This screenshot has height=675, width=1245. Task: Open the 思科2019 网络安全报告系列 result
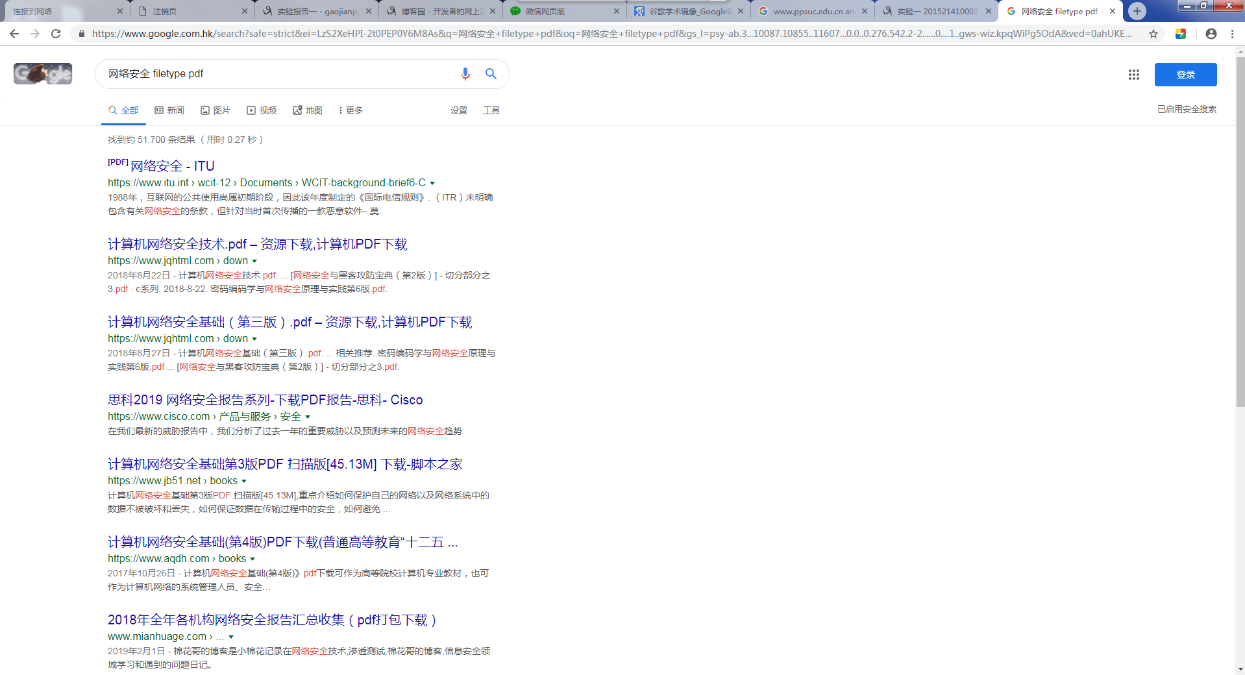coord(265,400)
